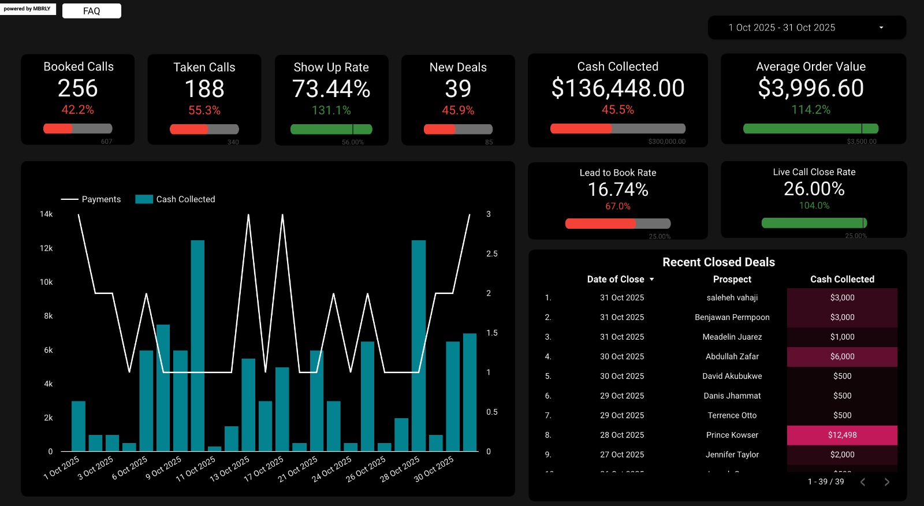Click the 1 - 39 / 39 pagination label
Viewport: 924px width, 506px height.
(x=826, y=482)
